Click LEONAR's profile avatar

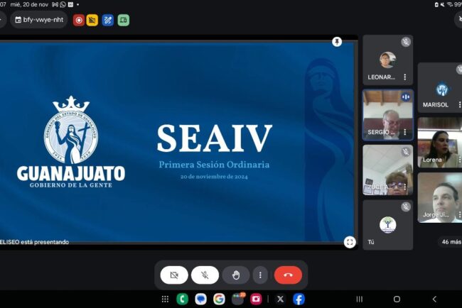click(387, 60)
